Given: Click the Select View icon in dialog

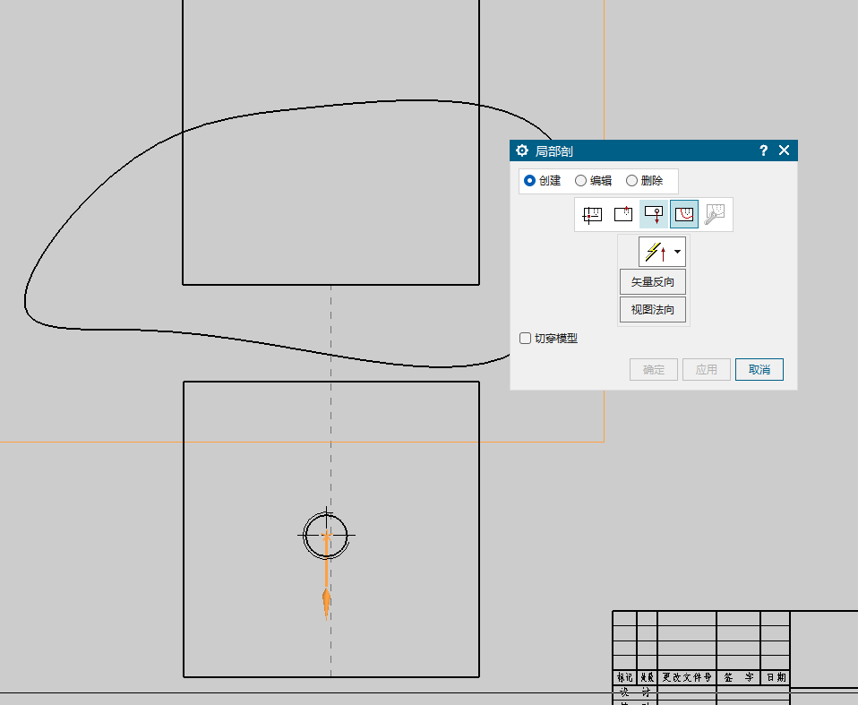Looking at the screenshot, I should click(592, 214).
